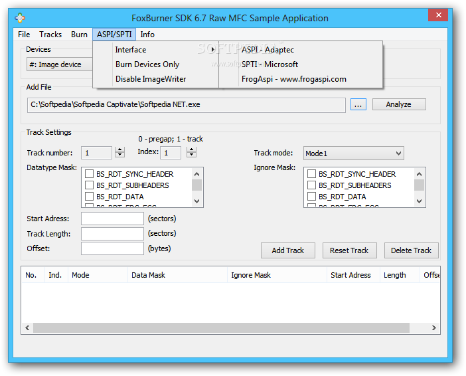
Task: Click the Ind. column header
Action: pyautogui.click(x=56, y=275)
